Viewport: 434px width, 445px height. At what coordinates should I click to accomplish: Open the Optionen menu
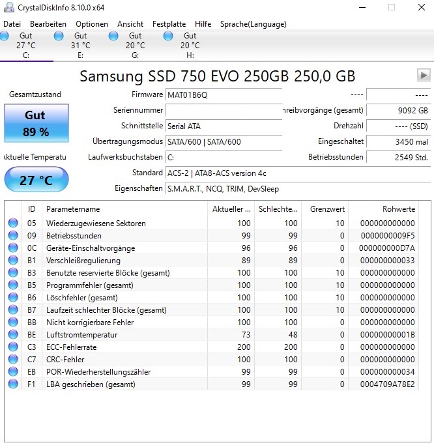(92, 24)
